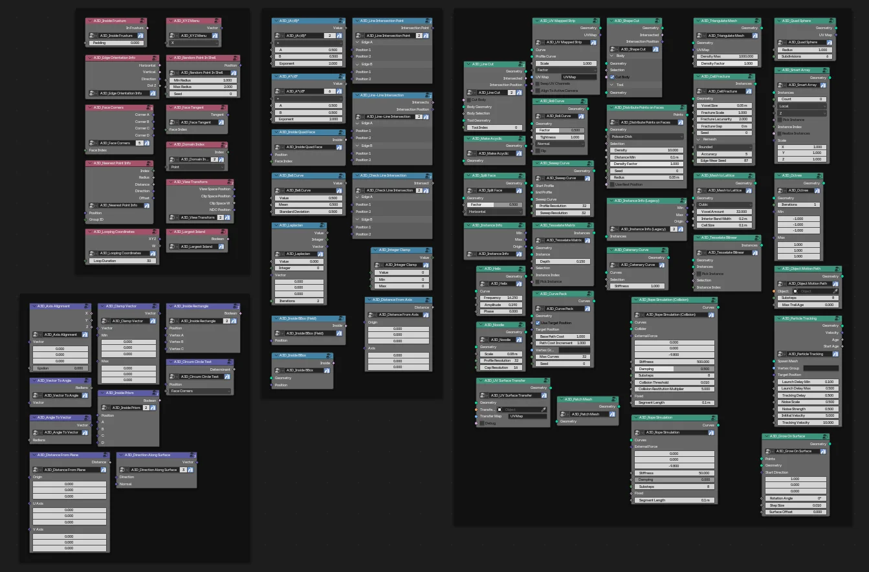Click user count 5 on A3D_Face Corners
Image resolution: width=869 pixels, height=572 pixels.
139,143
